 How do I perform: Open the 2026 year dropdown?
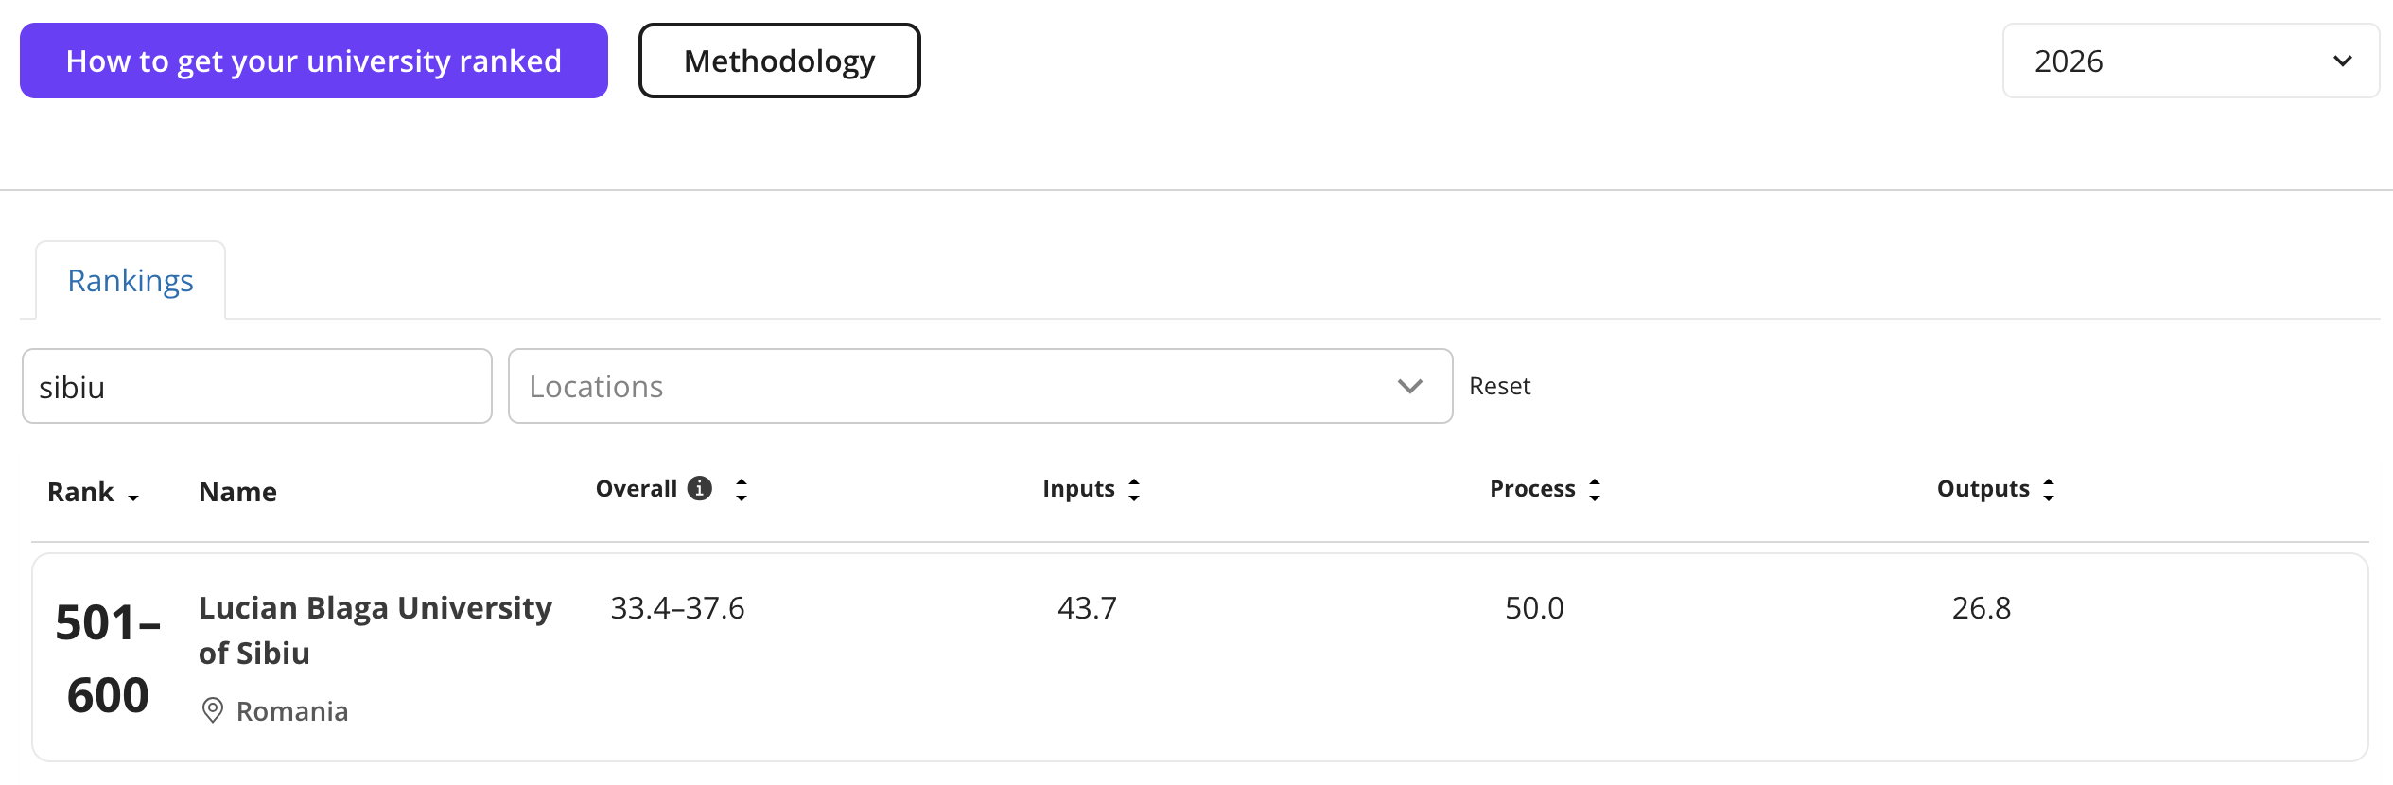2190,61
